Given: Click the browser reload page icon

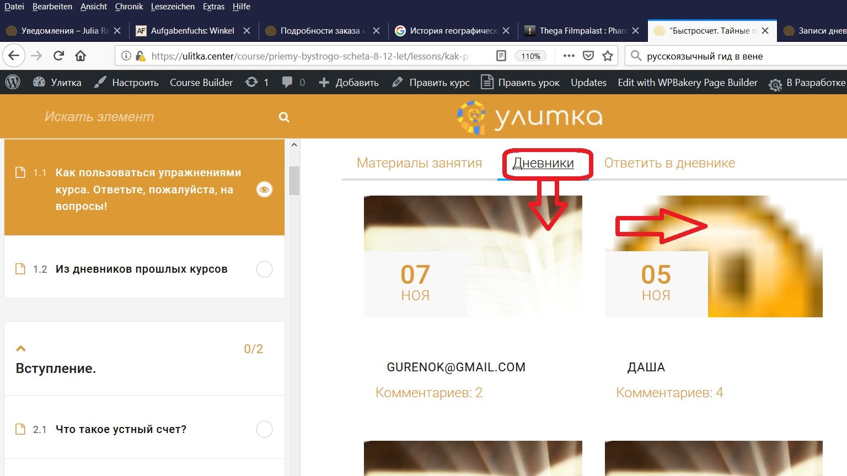Looking at the screenshot, I should [58, 56].
